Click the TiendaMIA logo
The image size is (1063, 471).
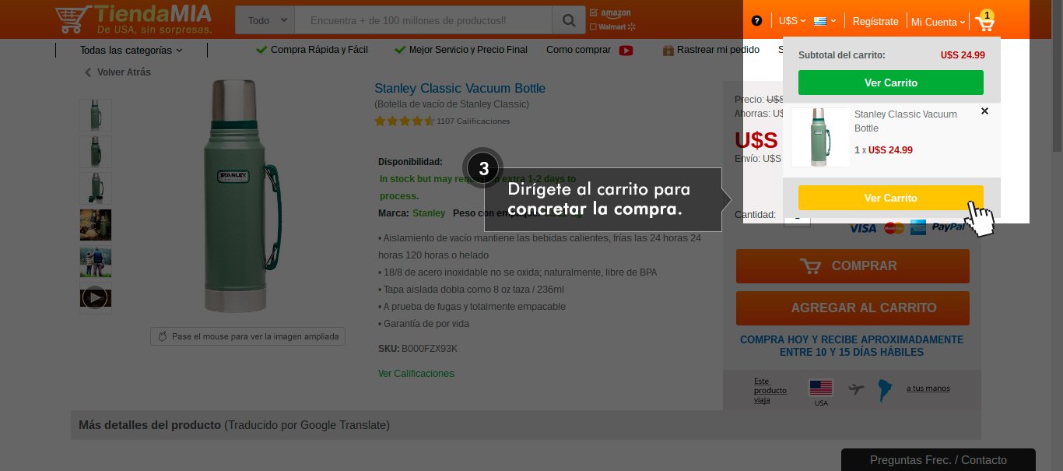[x=134, y=19]
